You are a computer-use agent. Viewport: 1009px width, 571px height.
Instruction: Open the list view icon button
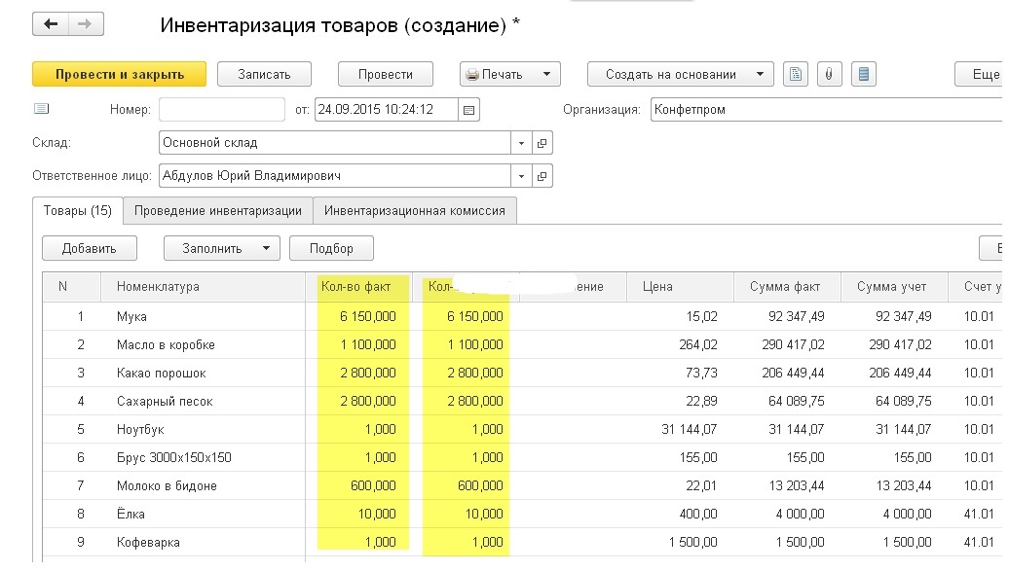point(864,74)
